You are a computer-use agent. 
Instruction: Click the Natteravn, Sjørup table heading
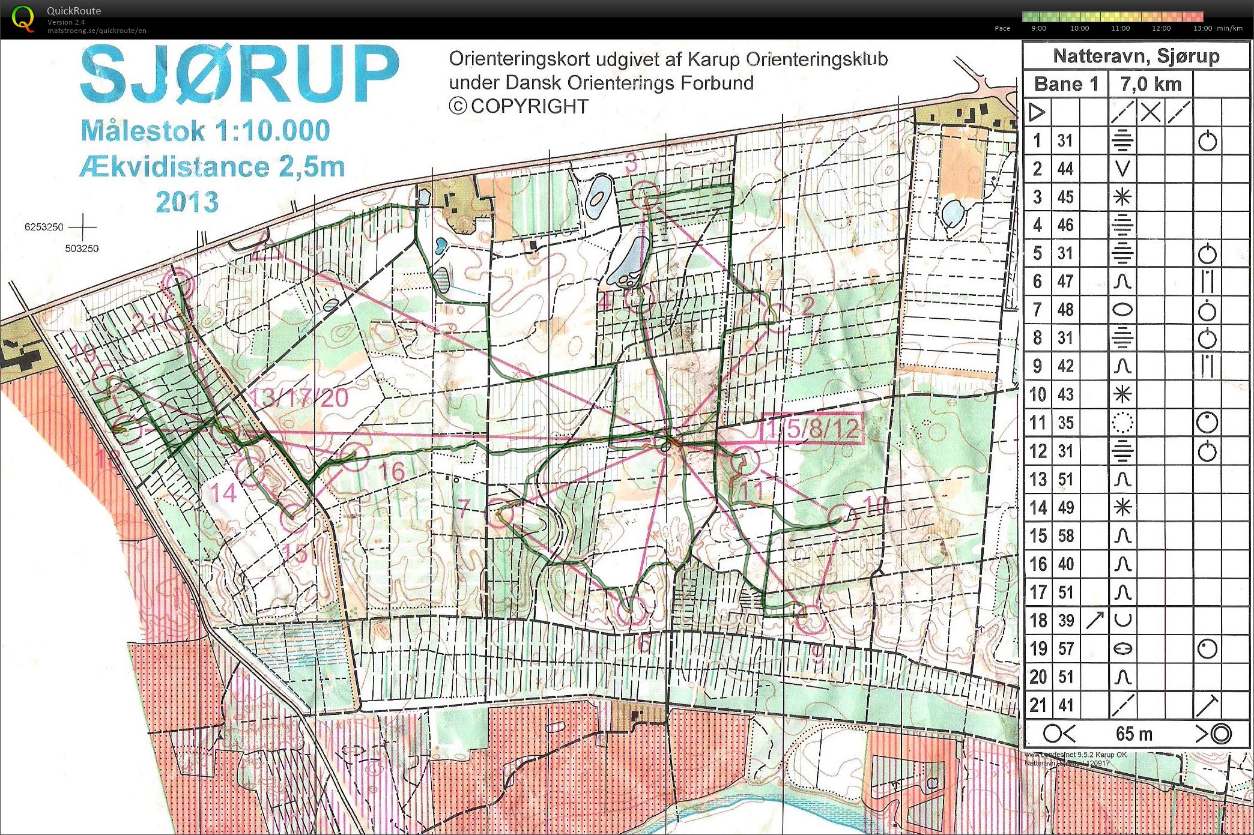coord(1136,56)
